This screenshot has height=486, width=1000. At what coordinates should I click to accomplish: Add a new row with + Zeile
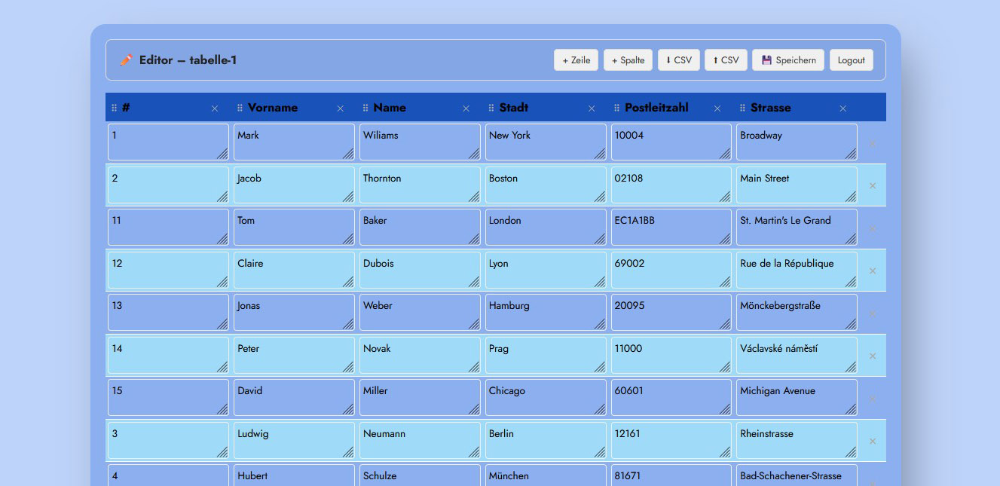tap(576, 60)
